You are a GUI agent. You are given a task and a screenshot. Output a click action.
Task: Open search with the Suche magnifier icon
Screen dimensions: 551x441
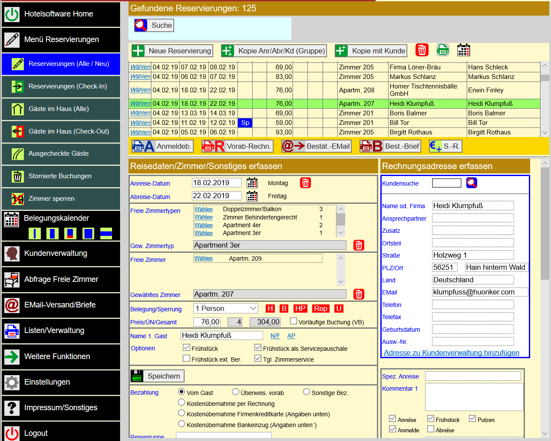(141, 25)
